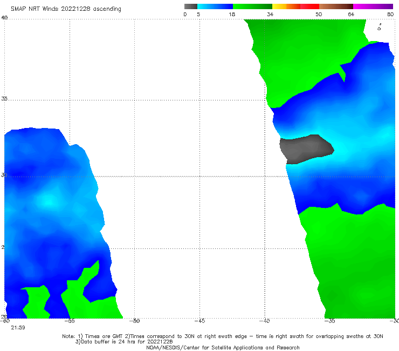Select the gray segment of the color bar
399x351 pixels.
tap(191, 6)
